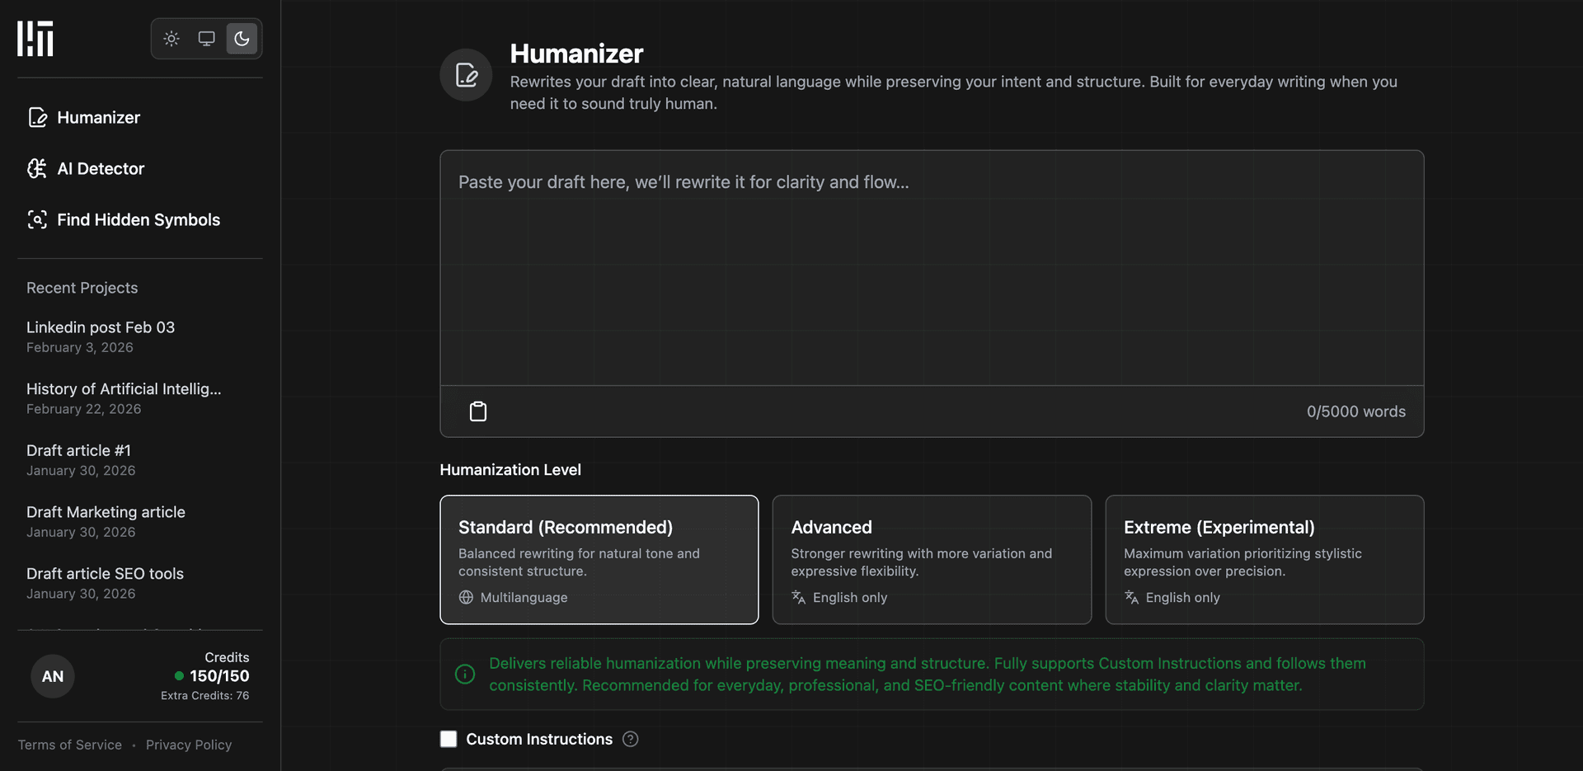
Task: Select the Advanced humanization level
Action: 932,560
